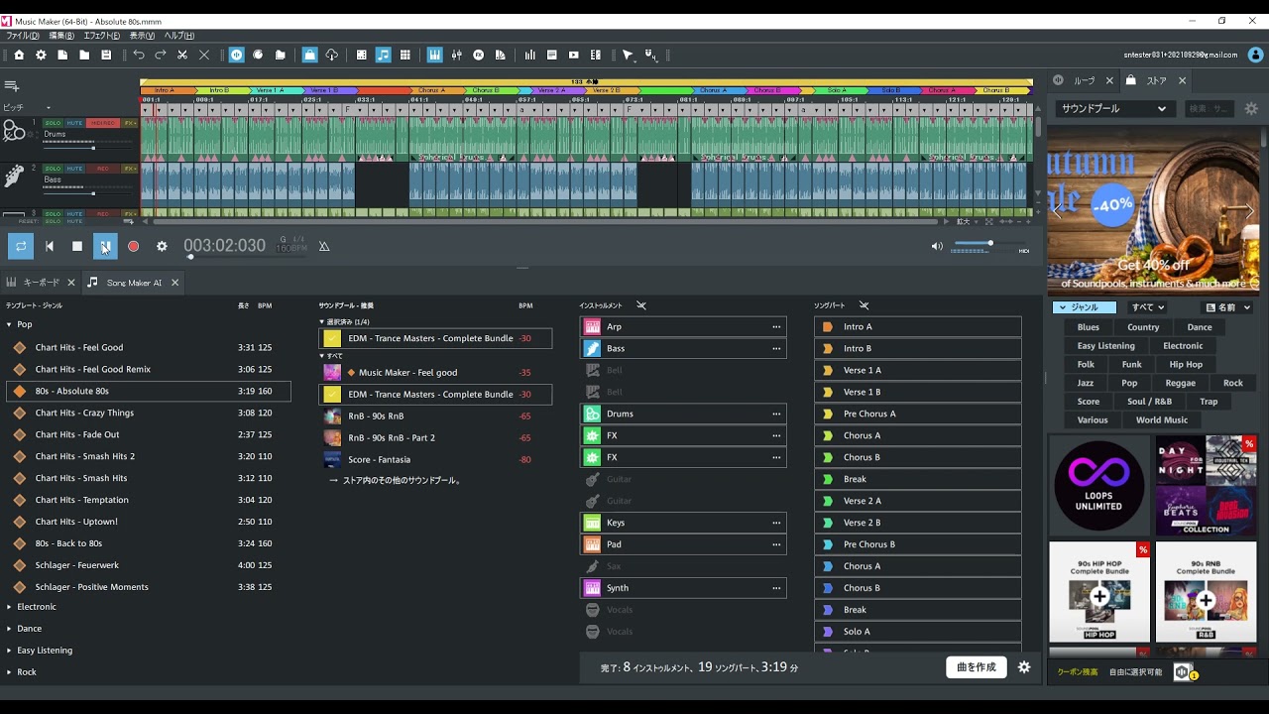
Task: Open the mixer faders toolbar icon
Action: tap(457, 55)
